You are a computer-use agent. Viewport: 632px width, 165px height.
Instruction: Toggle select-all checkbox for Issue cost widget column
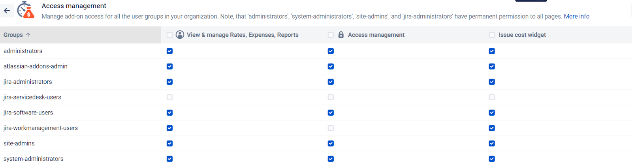(x=492, y=35)
